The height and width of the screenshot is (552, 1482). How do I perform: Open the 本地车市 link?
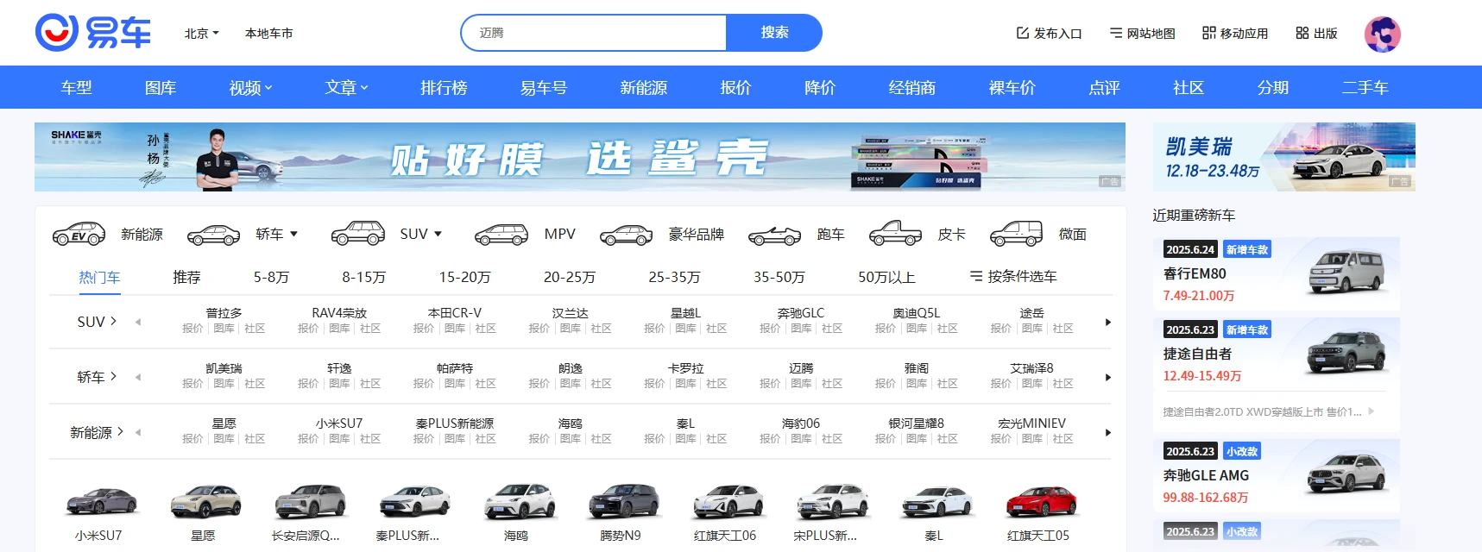pyautogui.click(x=268, y=33)
